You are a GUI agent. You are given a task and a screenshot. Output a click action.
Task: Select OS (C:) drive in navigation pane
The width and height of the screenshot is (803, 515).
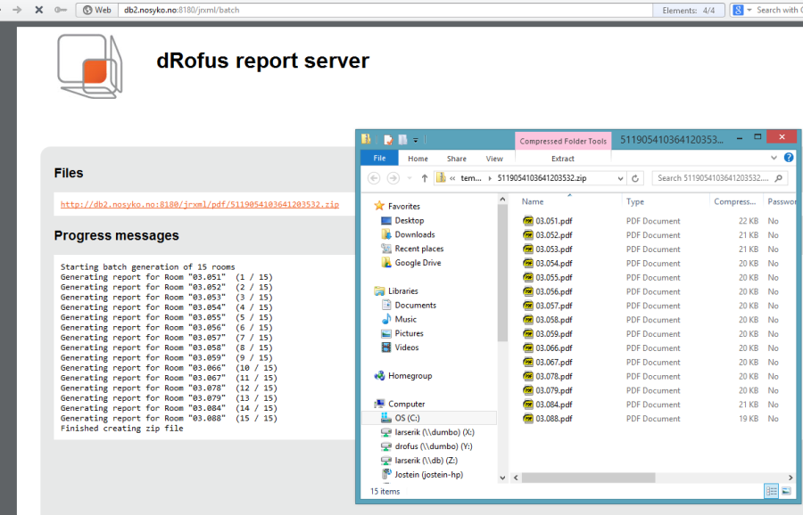tap(406, 418)
